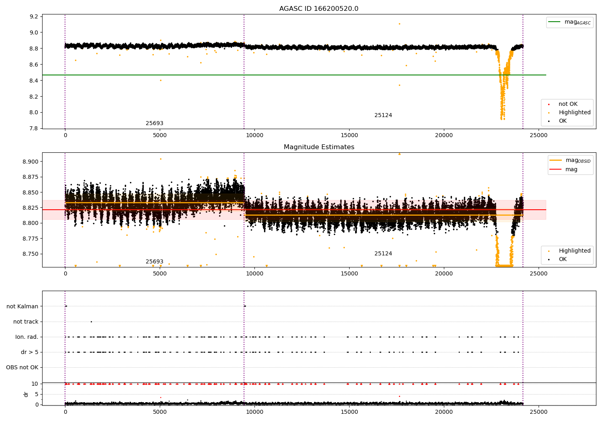Click the 8.4 y-axis tick label
The image size is (602, 421).
[34, 81]
